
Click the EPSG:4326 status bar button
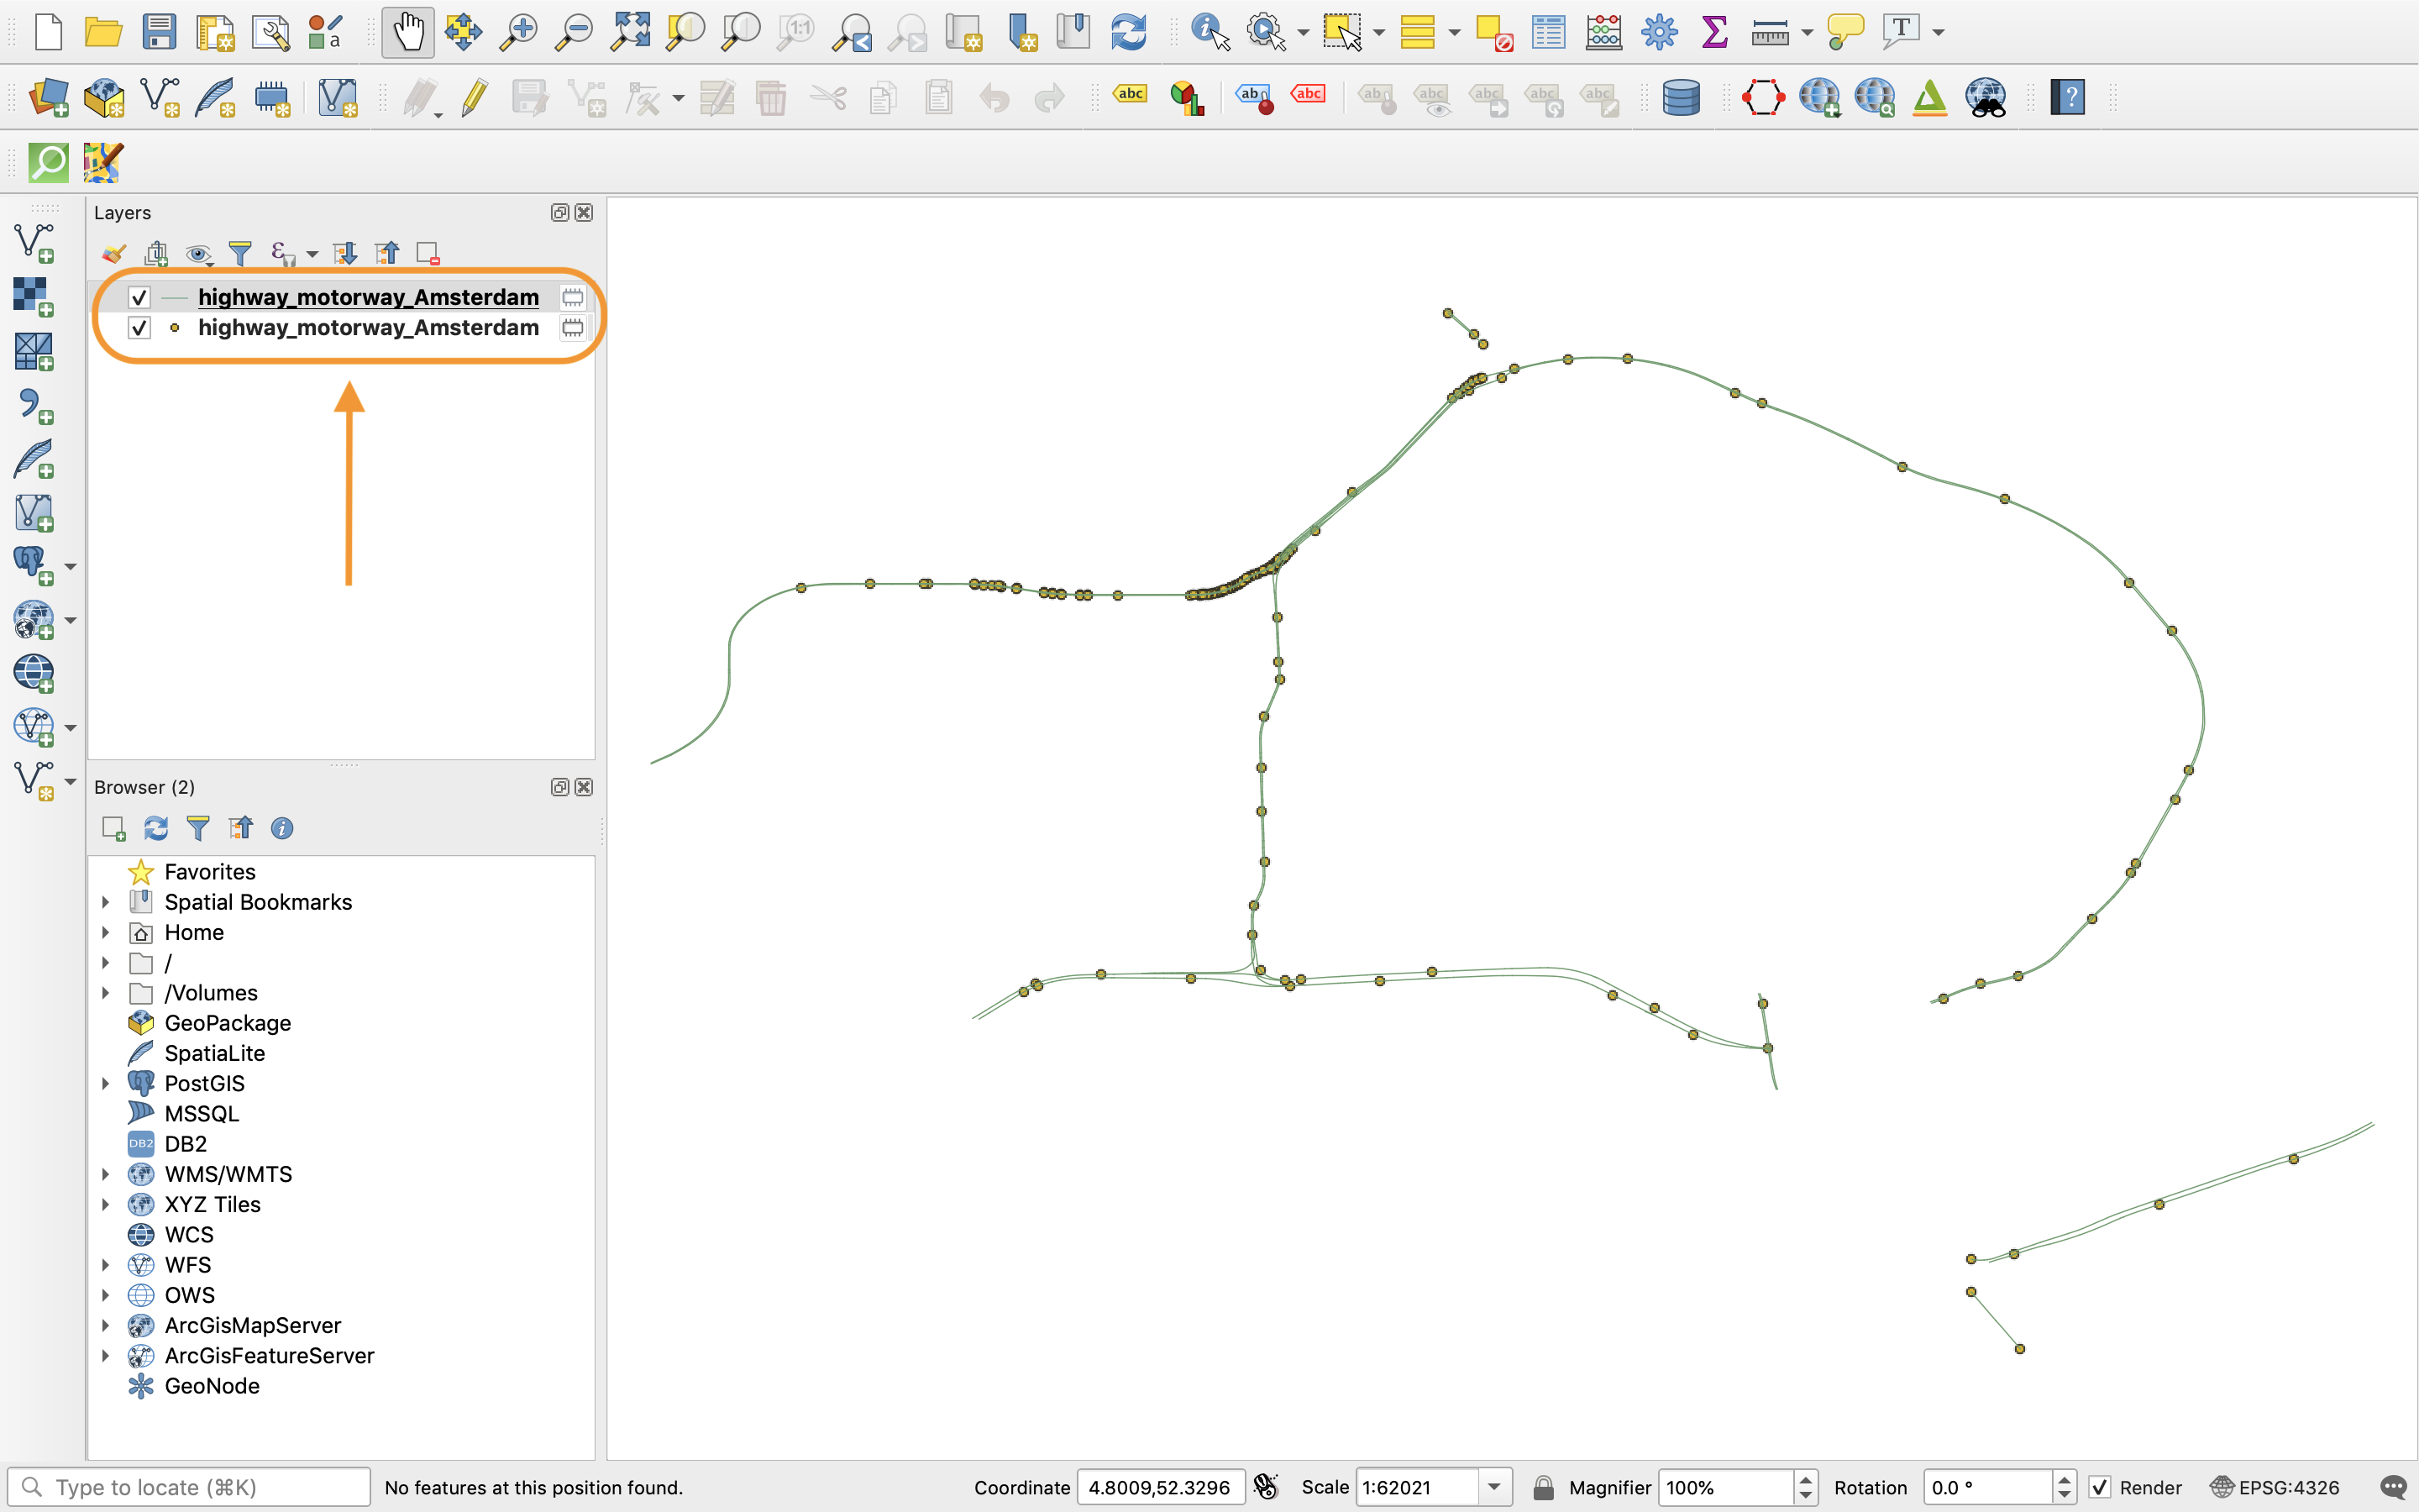(2286, 1487)
